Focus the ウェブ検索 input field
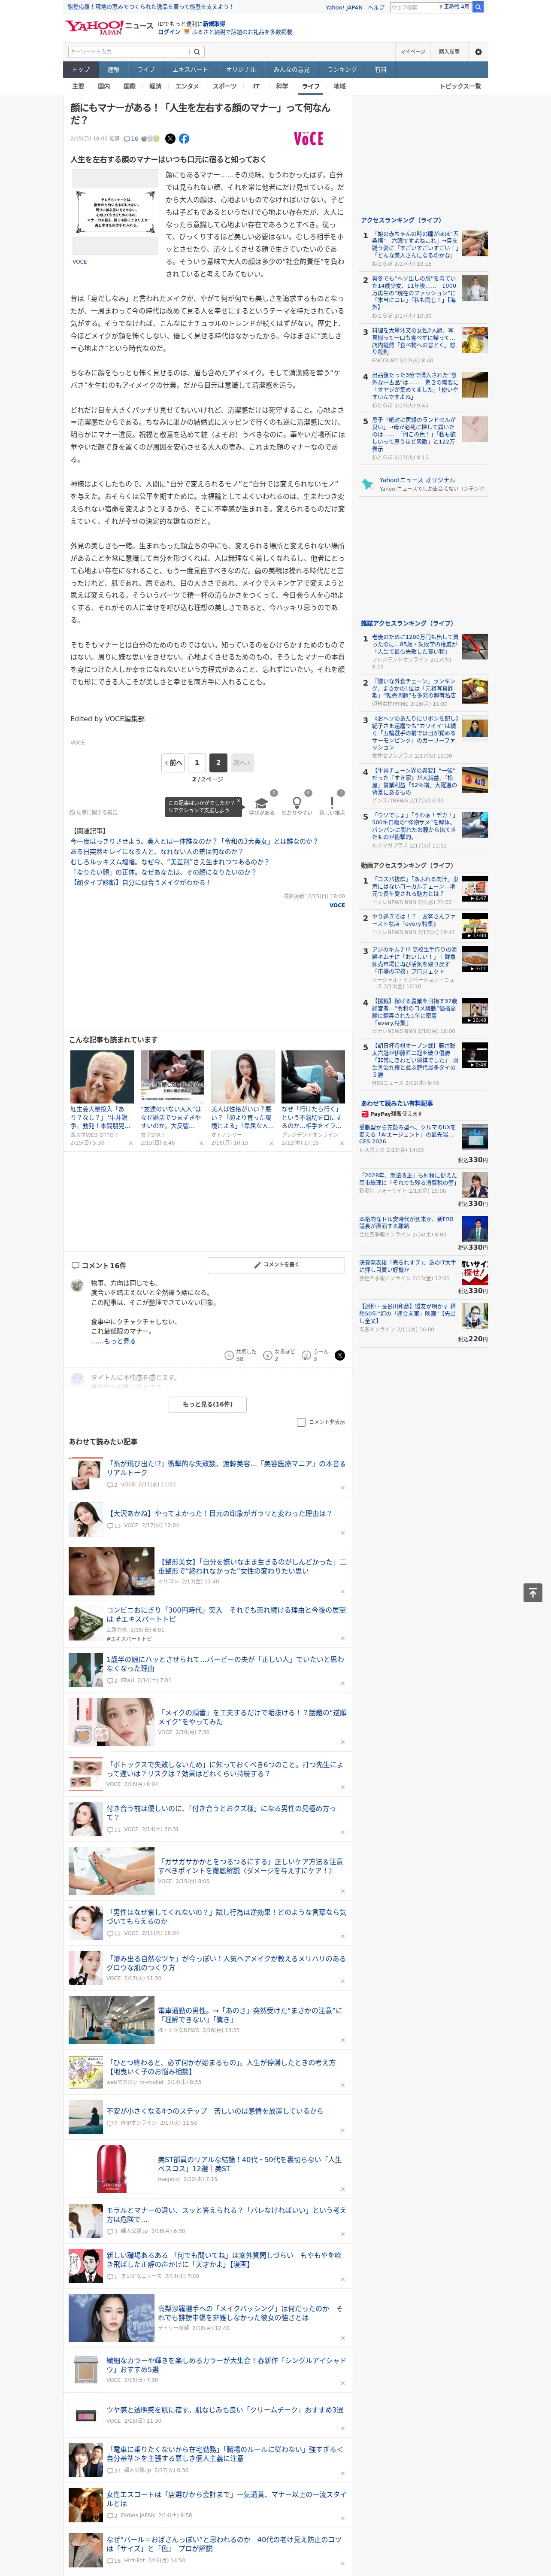The image size is (551, 2576). (413, 7)
